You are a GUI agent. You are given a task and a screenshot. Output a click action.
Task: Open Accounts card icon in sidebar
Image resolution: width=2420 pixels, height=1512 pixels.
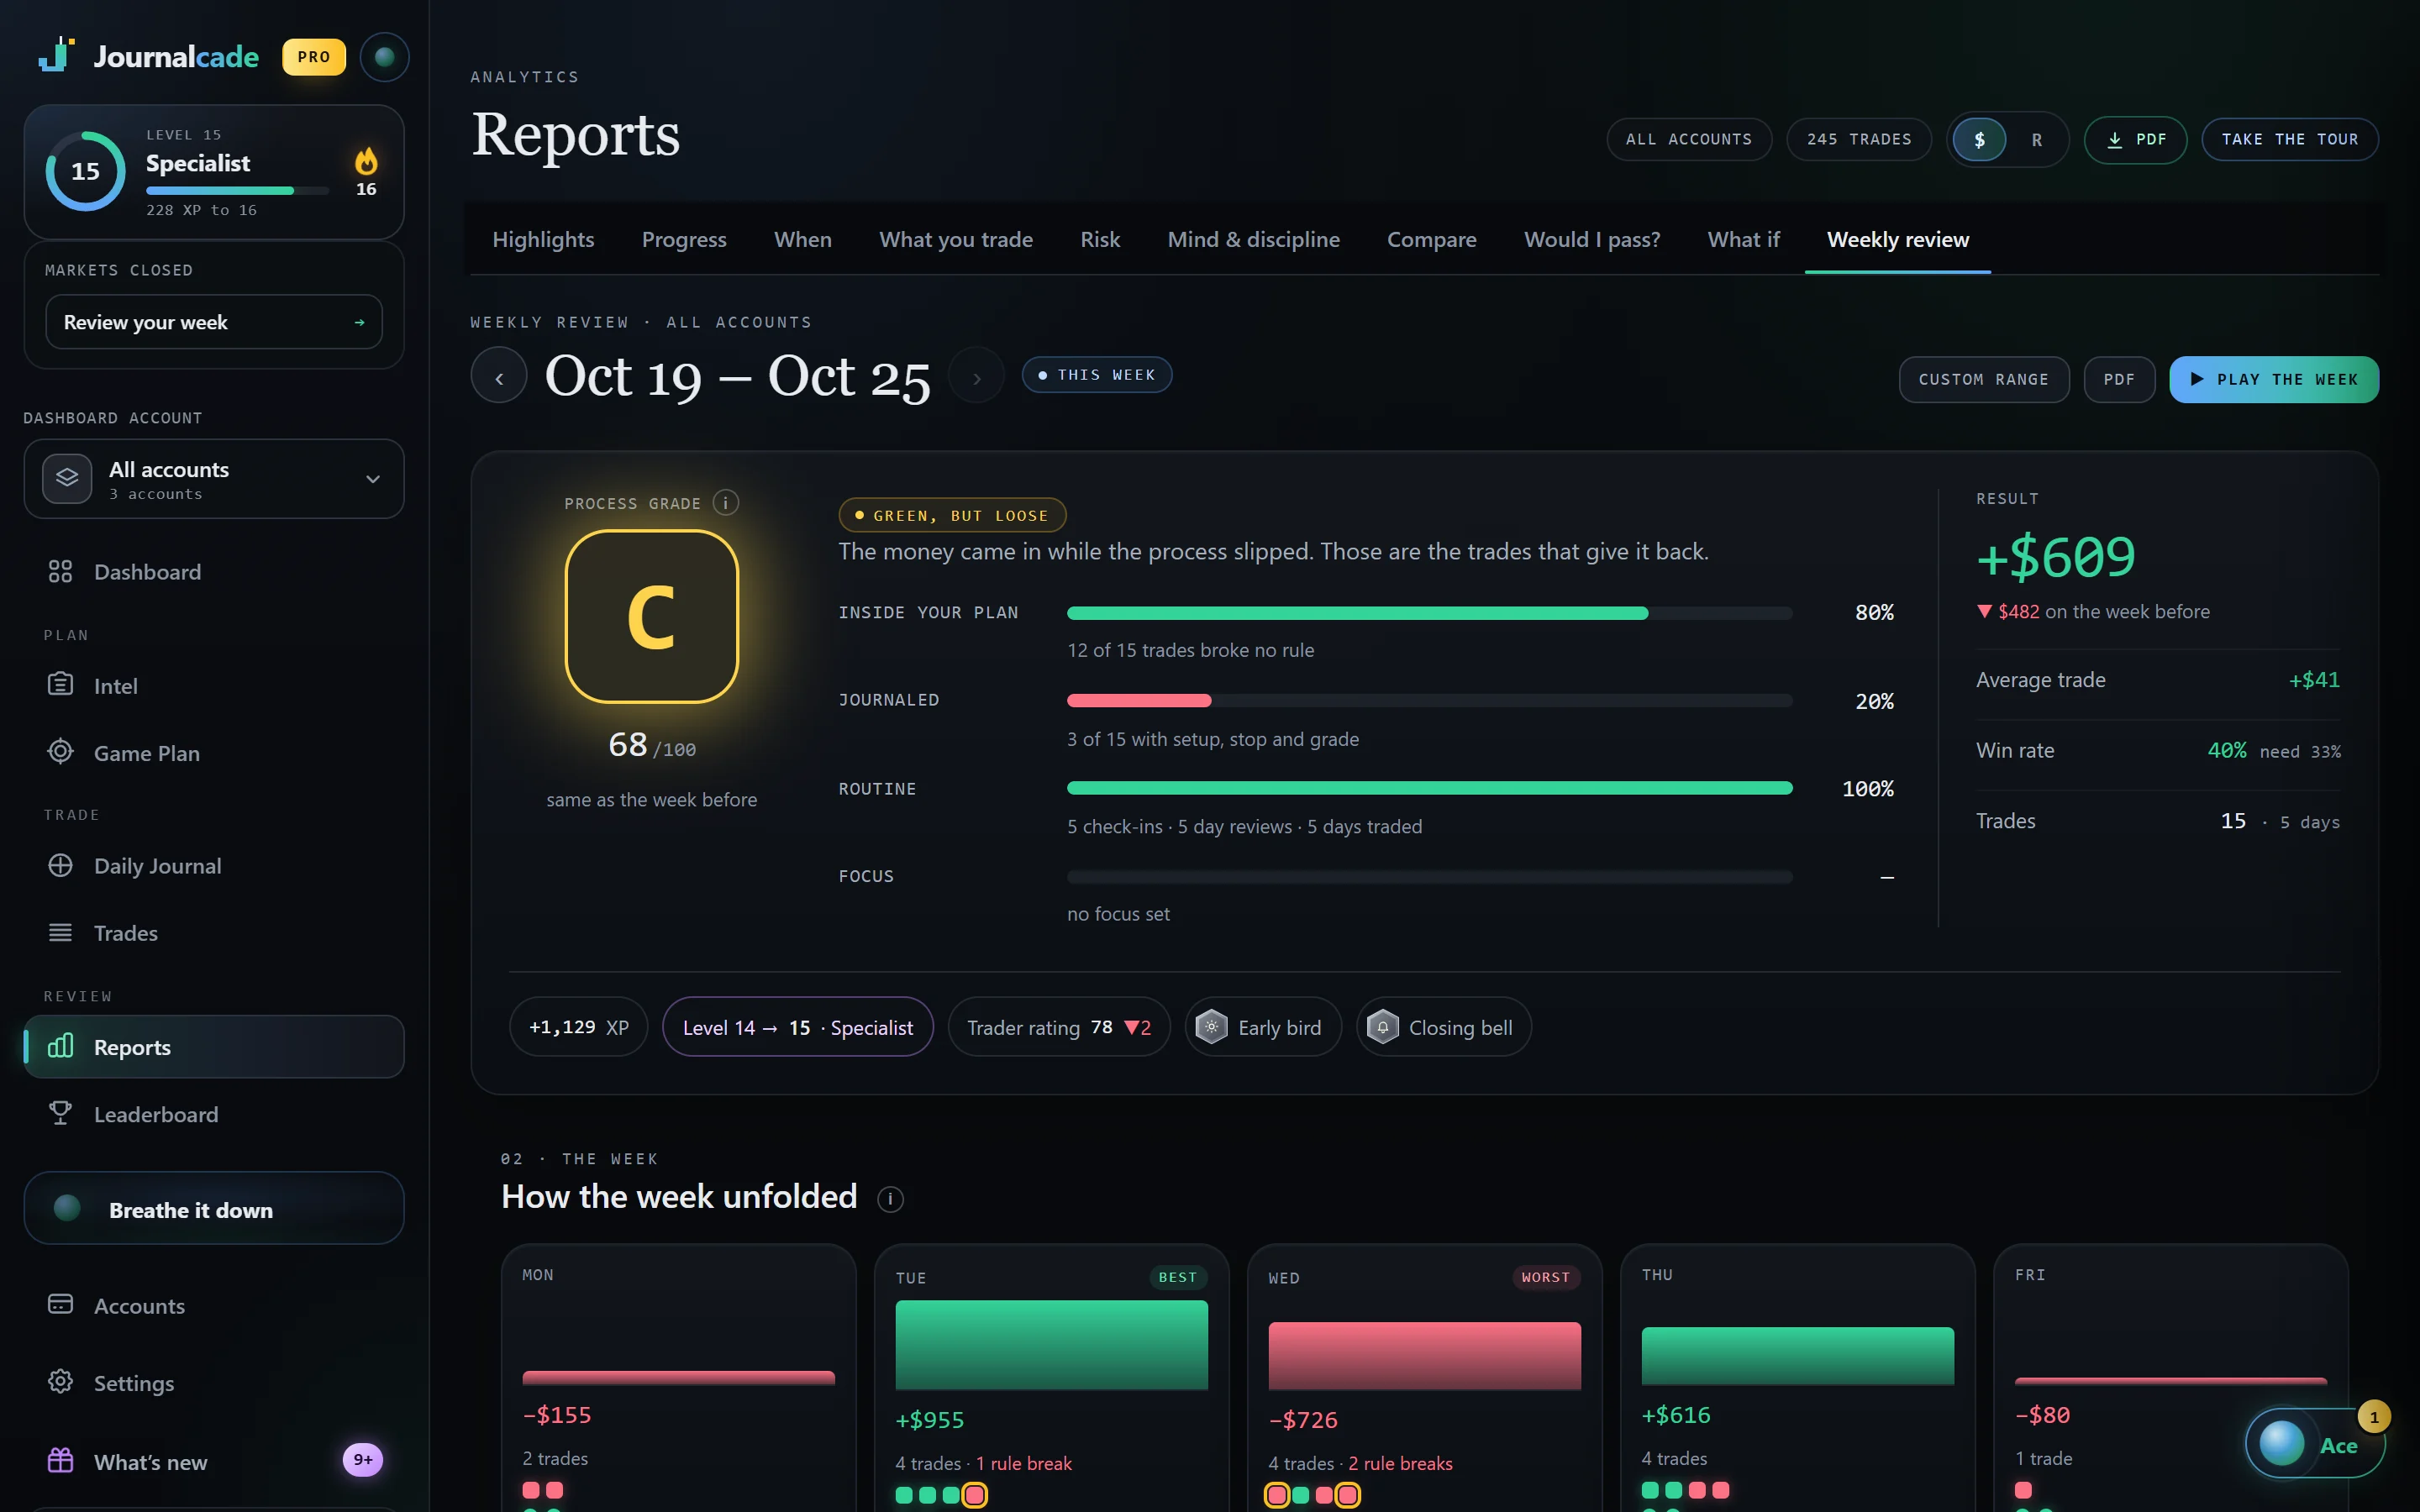60,1305
